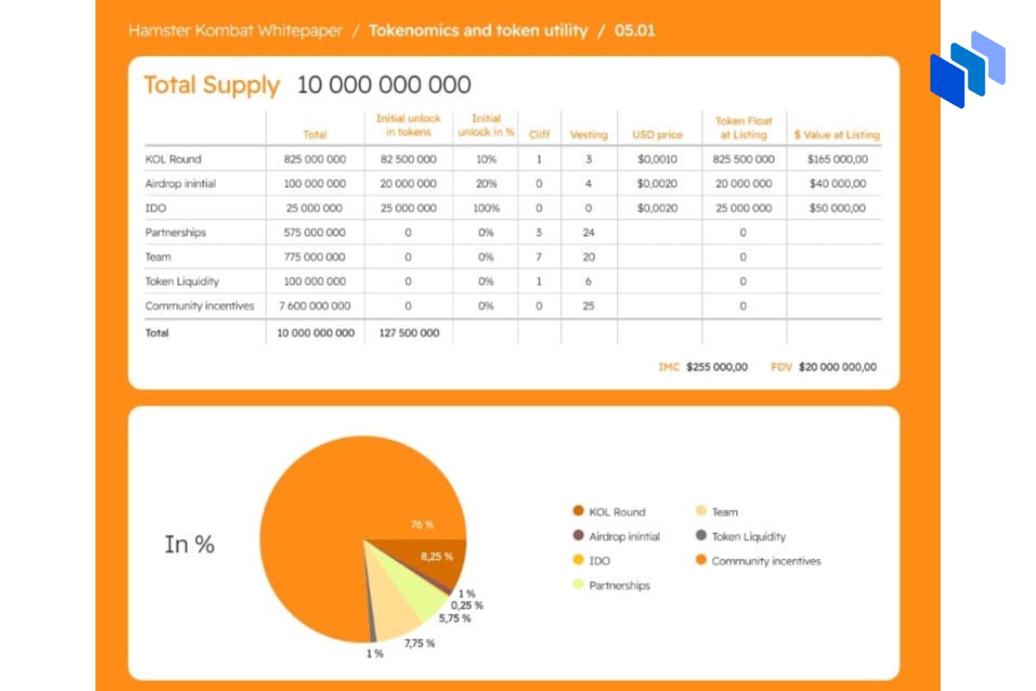Screen dimensions: 1036x691
Task: Click the "0,25 %" pie chart label
Action: click(467, 606)
